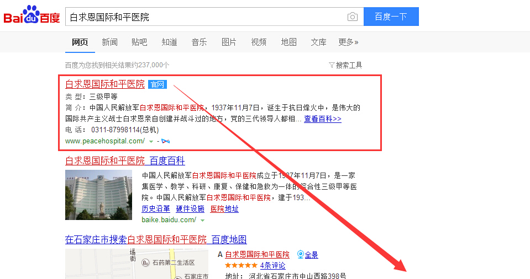
Task: Click the search tools filter icon
Action: 332,65
